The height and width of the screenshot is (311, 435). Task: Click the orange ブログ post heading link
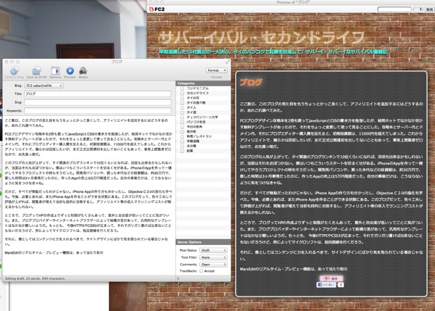pos(251,82)
